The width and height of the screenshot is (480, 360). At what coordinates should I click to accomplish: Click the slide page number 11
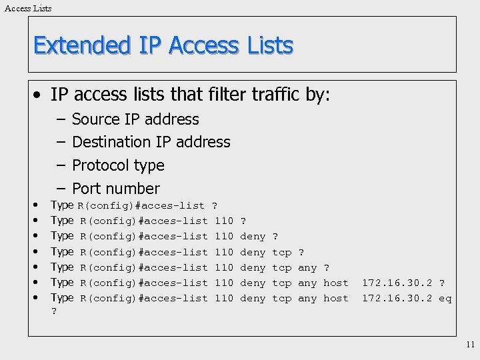(470, 345)
